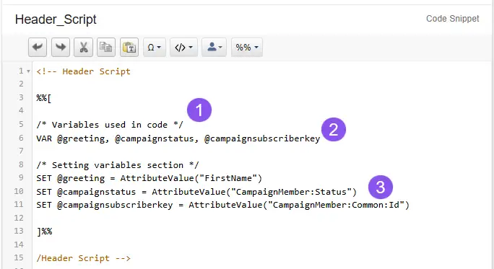Screen dimensions: 494x269
Task: Click the VAR @greeting declaration line
Action: tap(178, 138)
